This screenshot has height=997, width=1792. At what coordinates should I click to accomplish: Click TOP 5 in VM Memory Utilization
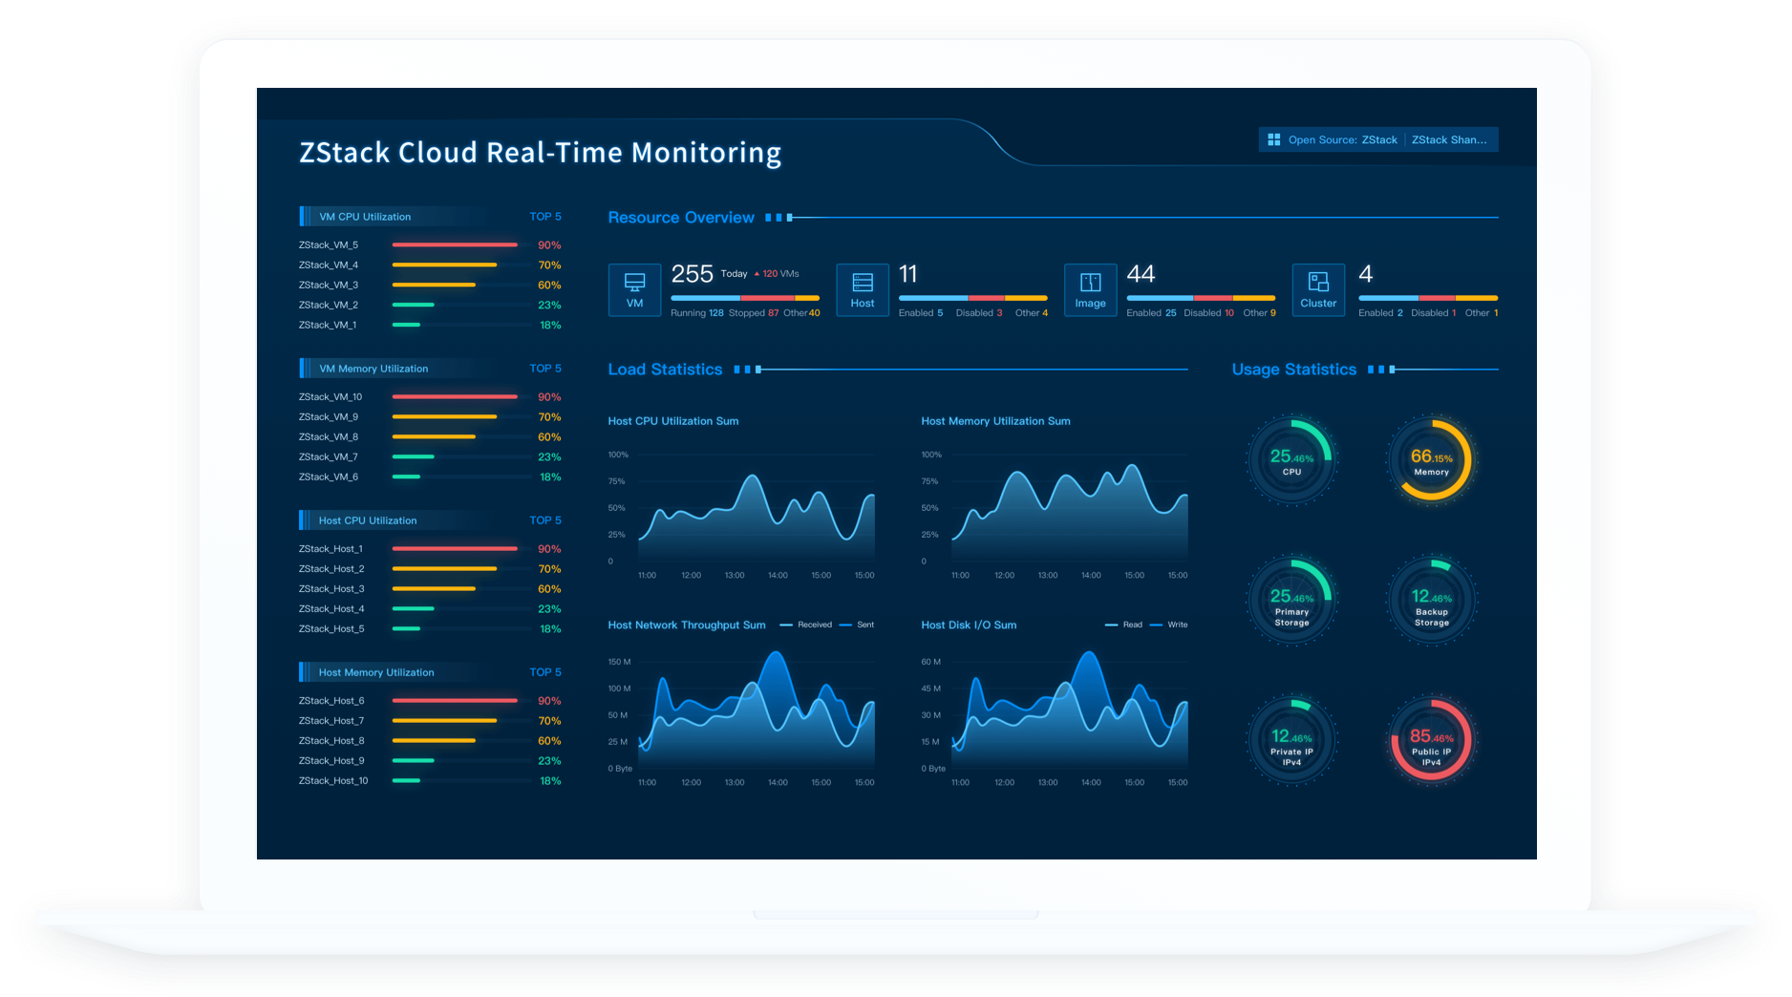(x=545, y=369)
